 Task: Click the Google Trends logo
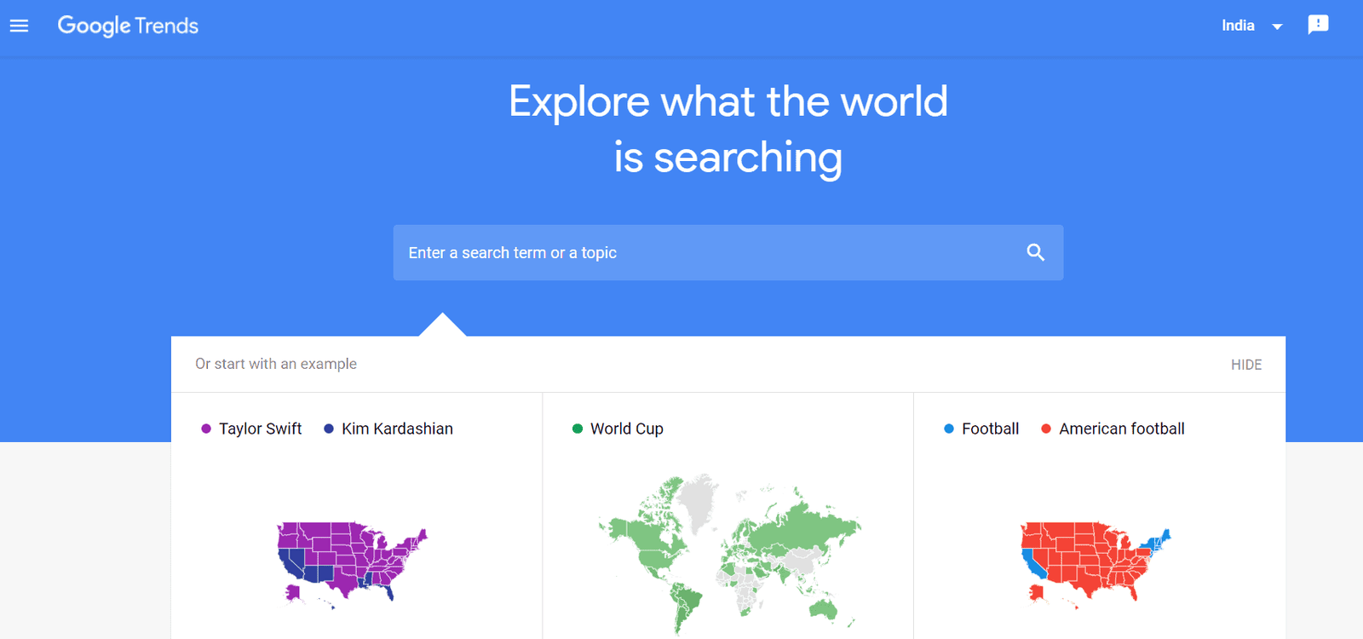(128, 26)
